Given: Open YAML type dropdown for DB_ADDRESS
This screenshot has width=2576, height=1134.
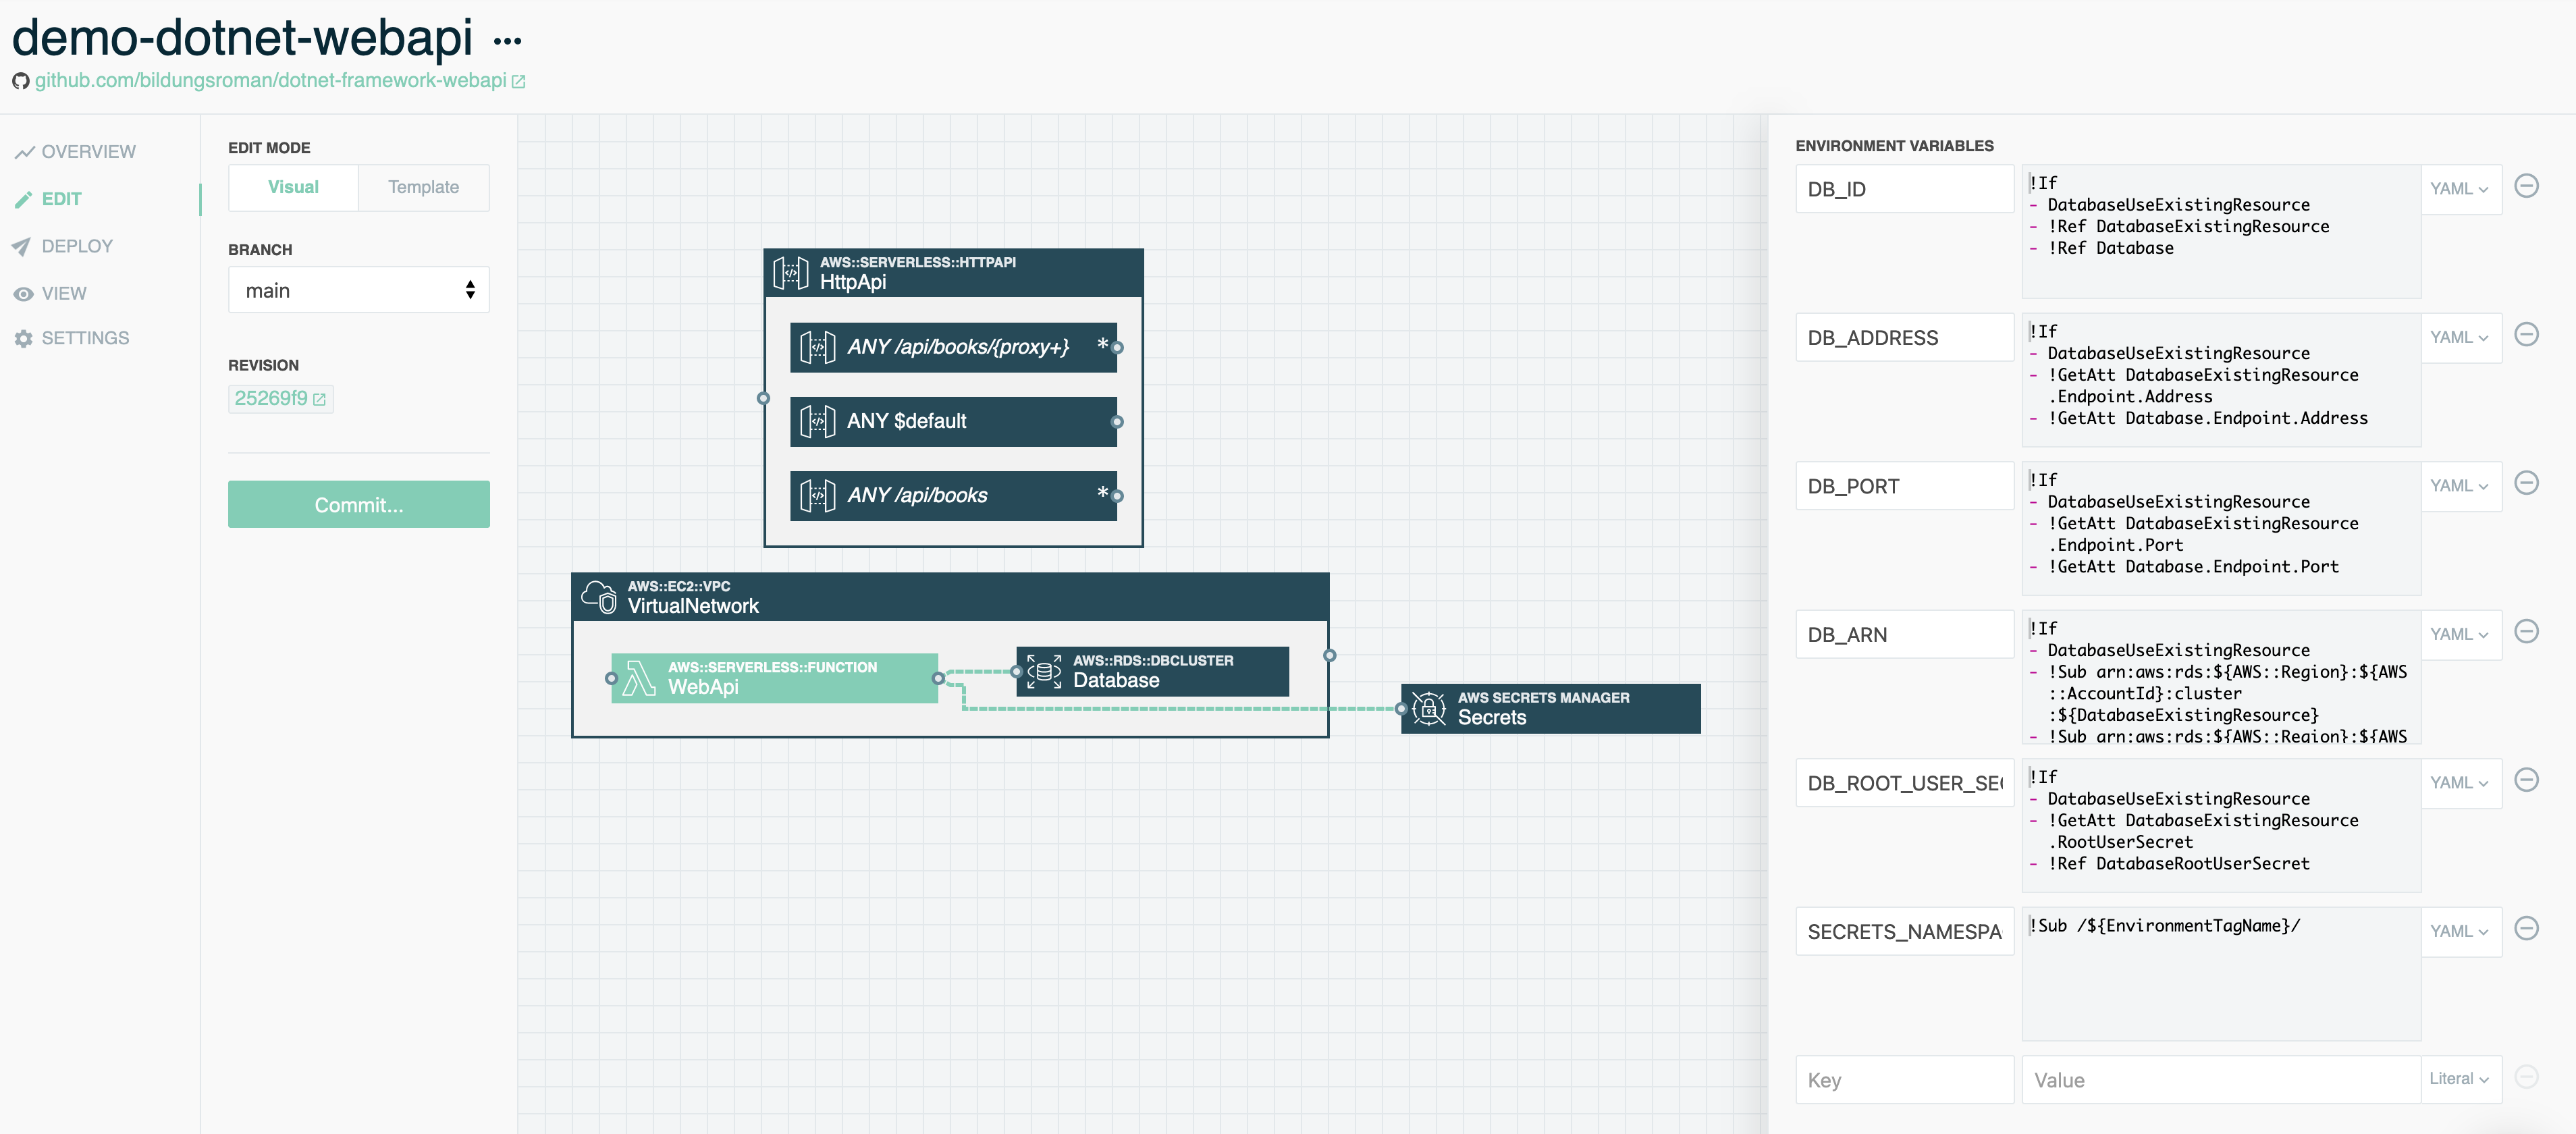Looking at the screenshot, I should [x=2460, y=338].
